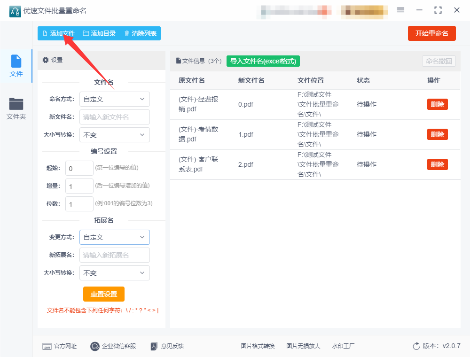Click the 文件位置 column header
The height and width of the screenshot is (357, 470).
click(311, 80)
